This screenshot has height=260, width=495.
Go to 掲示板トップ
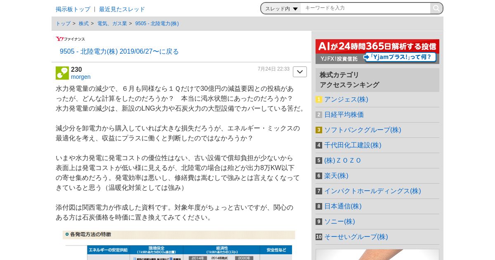pos(73,9)
